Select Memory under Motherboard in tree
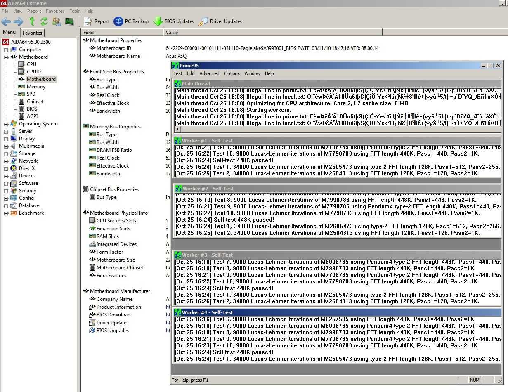Image resolution: width=508 pixels, height=392 pixels. click(36, 87)
